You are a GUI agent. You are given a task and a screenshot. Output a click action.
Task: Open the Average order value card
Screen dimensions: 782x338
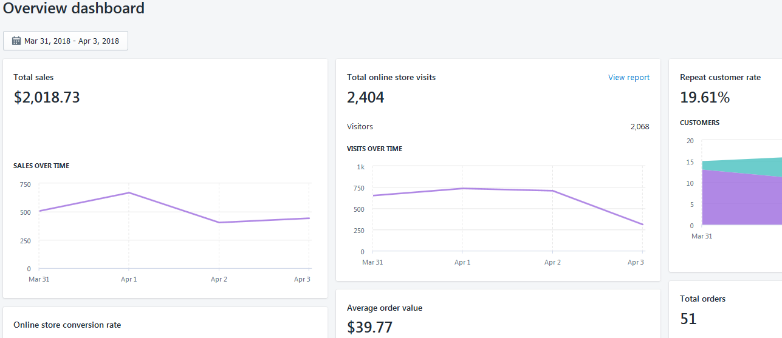coord(498,314)
